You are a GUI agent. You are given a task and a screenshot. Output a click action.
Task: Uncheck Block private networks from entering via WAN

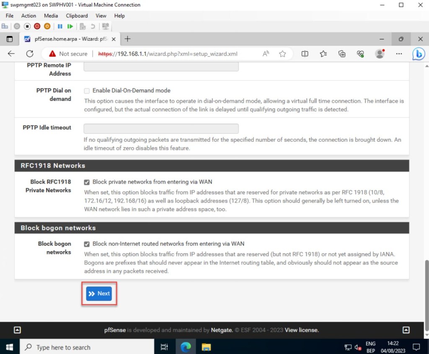point(87,182)
